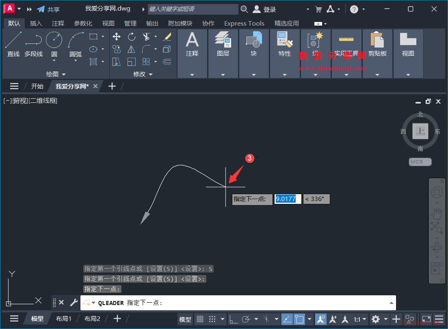Open the Clipboard (剪贴板) panel
The width and height of the screenshot is (448, 329).
pos(377,54)
